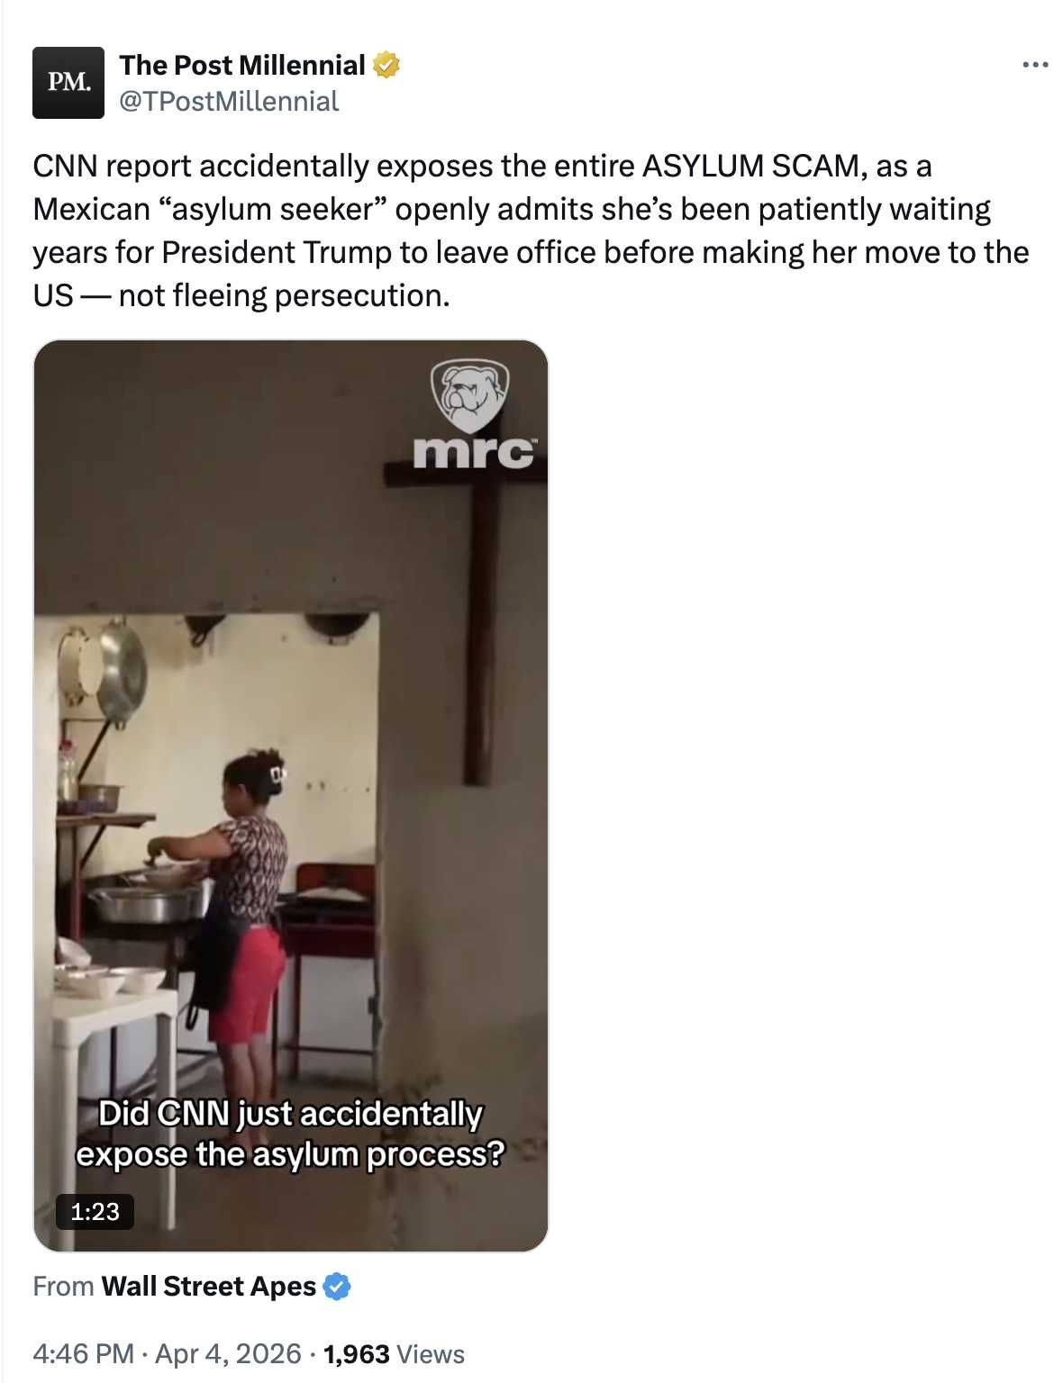Play the embedded video thumbnail

pos(291,796)
